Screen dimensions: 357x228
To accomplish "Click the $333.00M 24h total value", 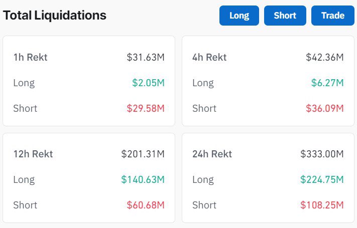I will (x=322, y=154).
